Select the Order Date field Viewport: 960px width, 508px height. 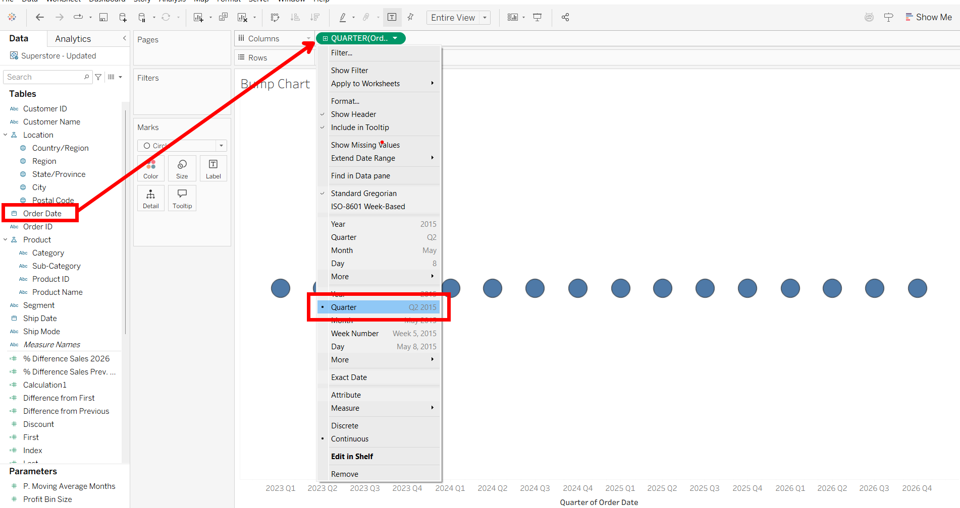click(x=42, y=214)
